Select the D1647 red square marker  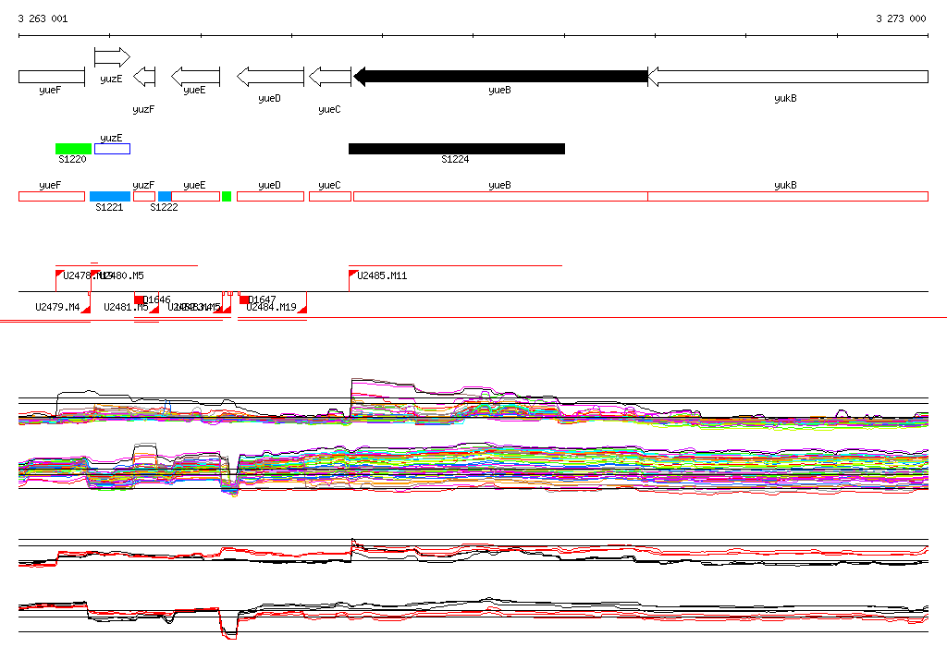point(244,299)
